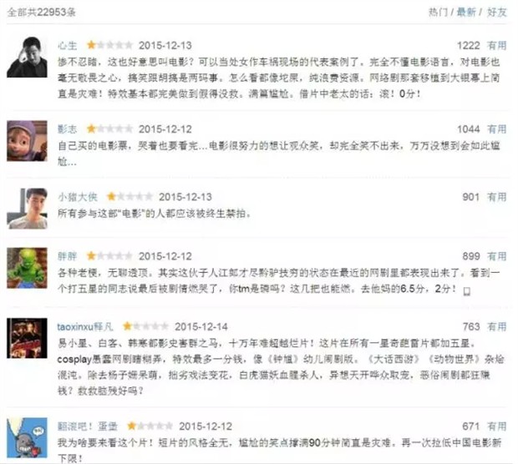The height and width of the screenshot is (464, 518).
Task: Mark the review with 763 votes as 有用
Action: click(497, 326)
